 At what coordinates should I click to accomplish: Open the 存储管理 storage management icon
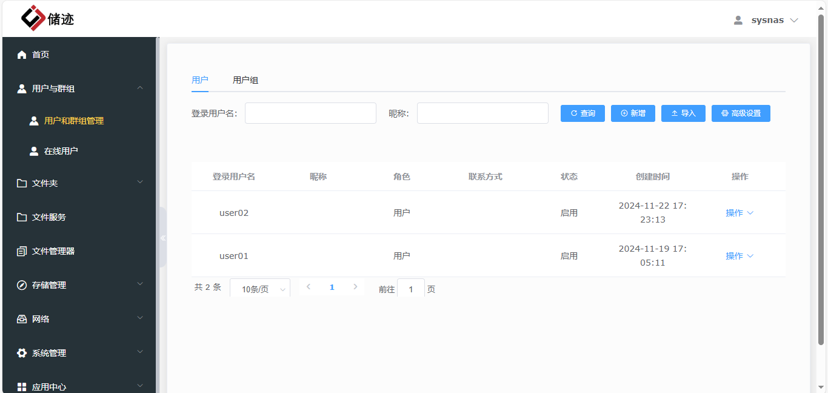click(x=21, y=285)
